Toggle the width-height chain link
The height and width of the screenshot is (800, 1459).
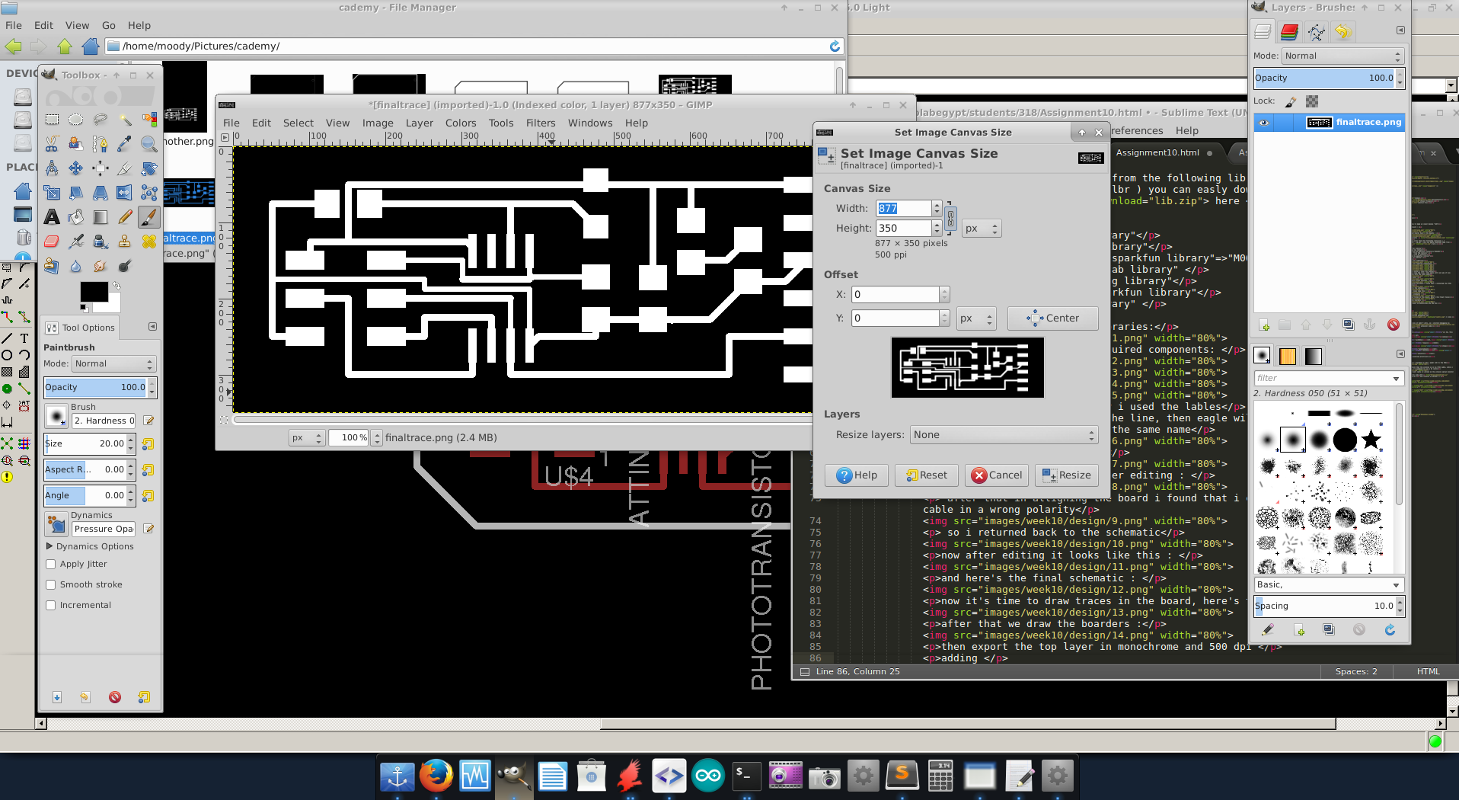tap(950, 219)
